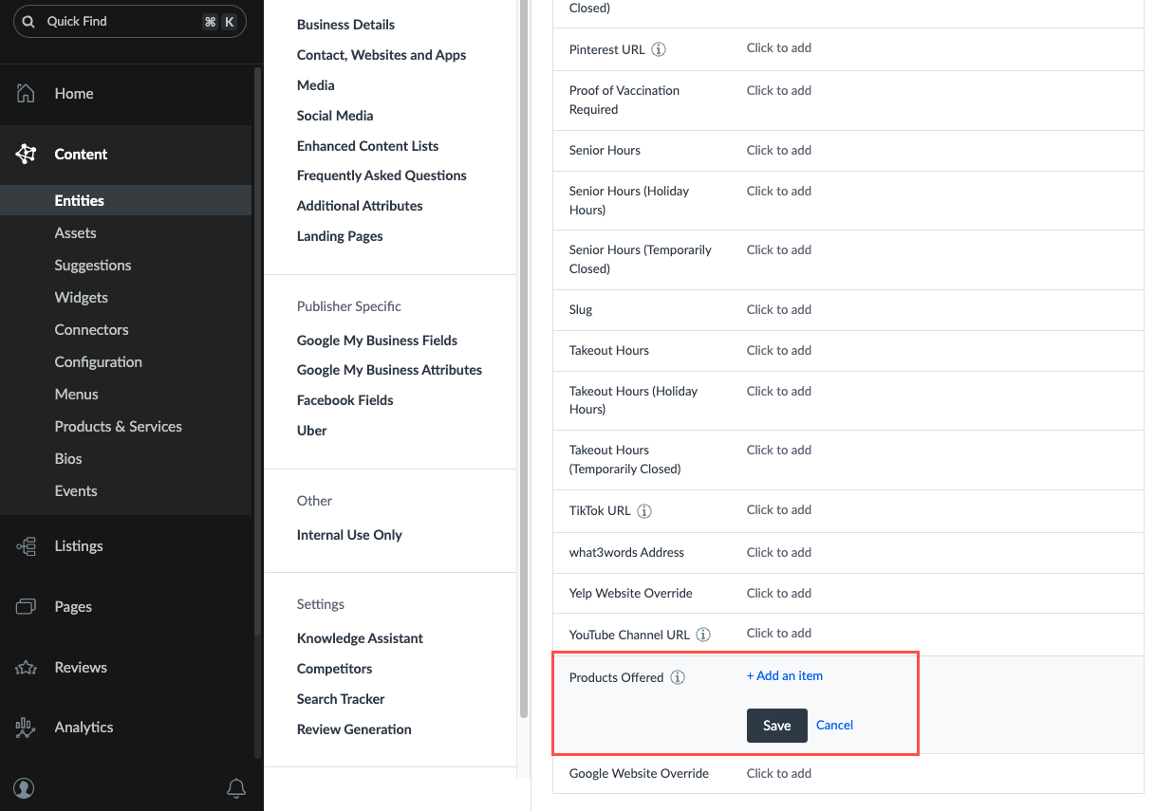This screenshot has width=1174, height=811.
Task: Open the Entities menu item
Action: (x=80, y=200)
